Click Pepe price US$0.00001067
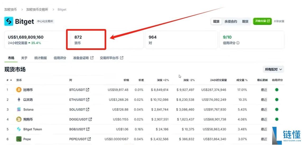302x145 pixels. 117,139
